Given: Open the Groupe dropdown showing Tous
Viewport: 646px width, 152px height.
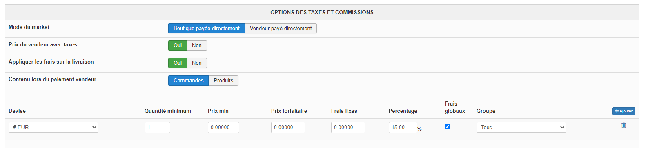Looking at the screenshot, I should (521, 127).
